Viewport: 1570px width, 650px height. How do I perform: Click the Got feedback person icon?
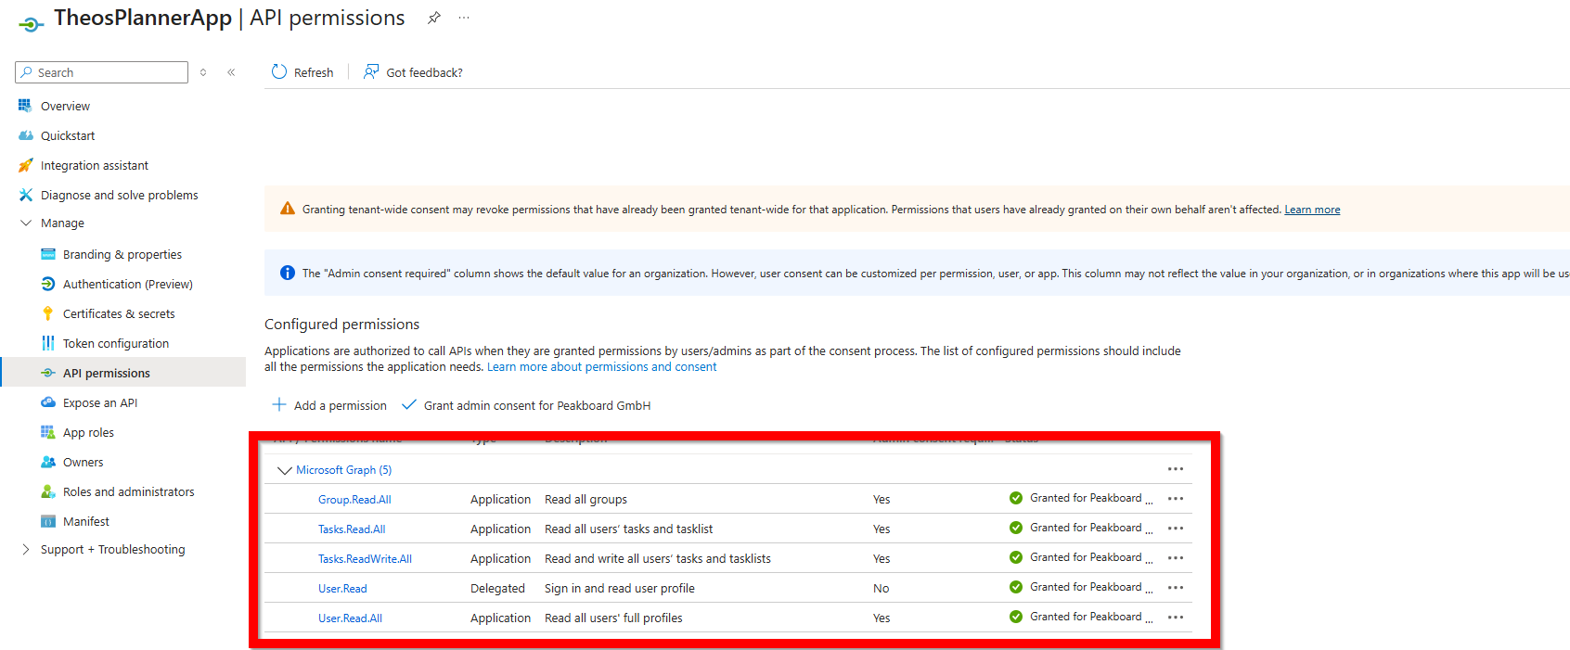371,71
